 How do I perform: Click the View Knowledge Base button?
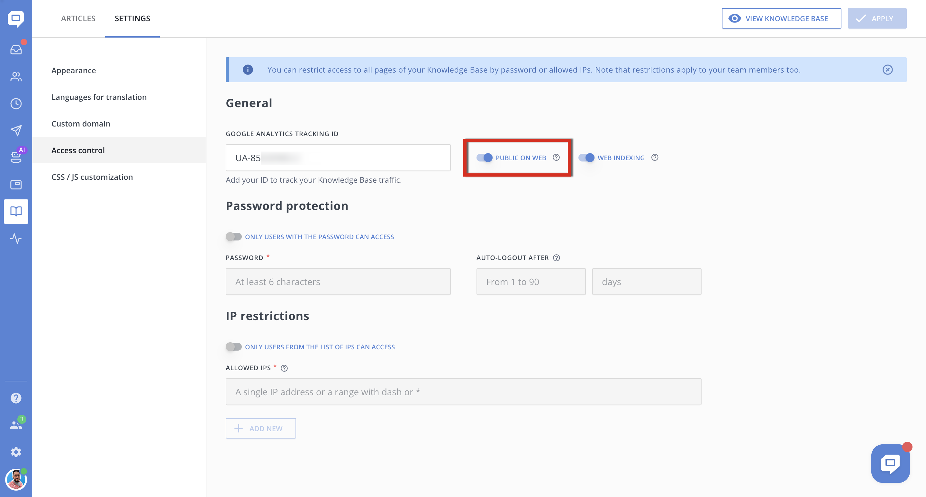click(x=781, y=18)
